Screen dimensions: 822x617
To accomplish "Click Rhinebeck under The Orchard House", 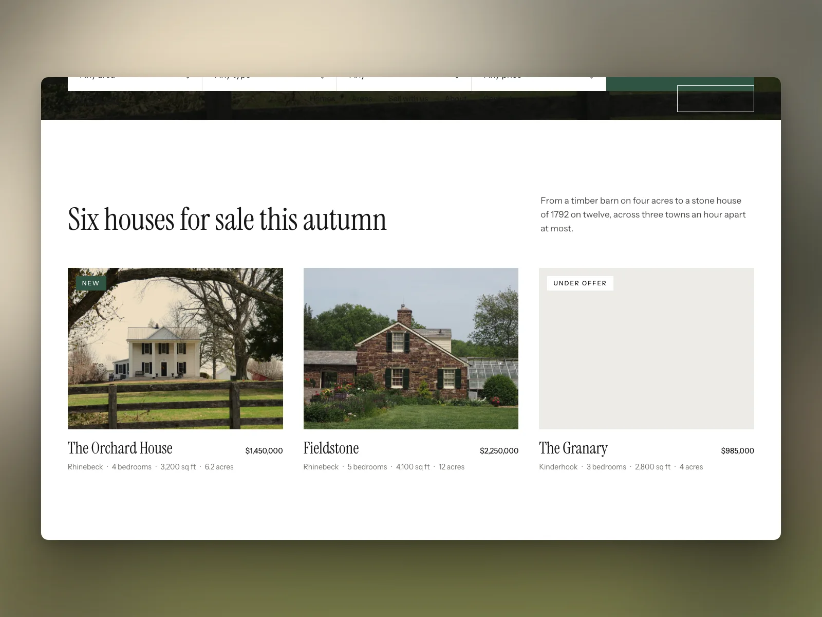I will tap(85, 467).
